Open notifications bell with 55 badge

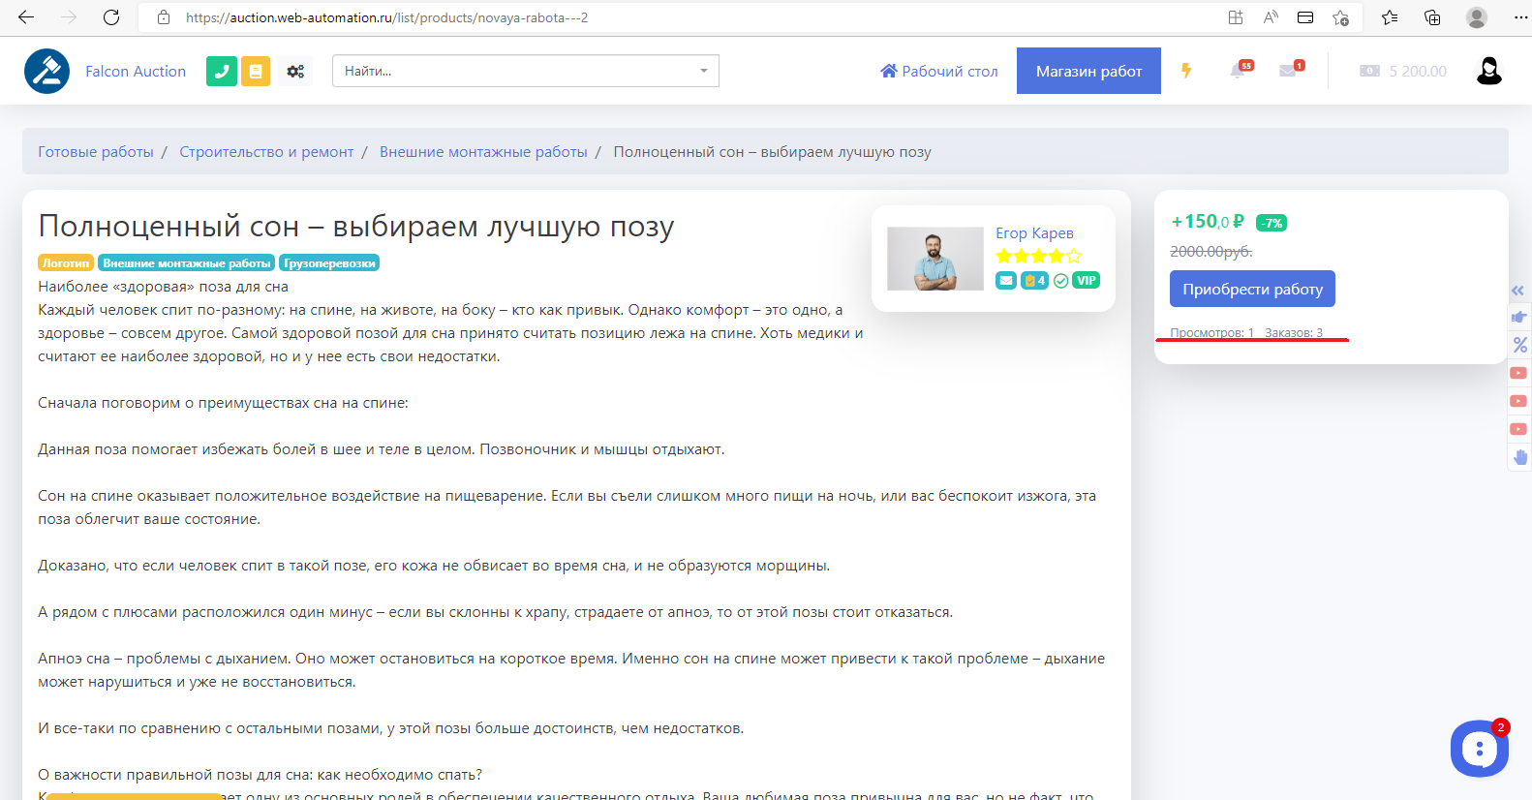click(x=1239, y=71)
